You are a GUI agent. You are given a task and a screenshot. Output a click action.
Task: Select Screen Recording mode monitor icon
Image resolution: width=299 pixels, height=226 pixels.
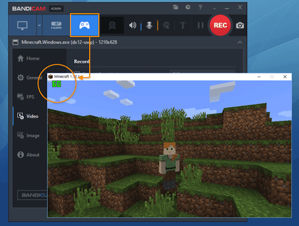(22, 25)
